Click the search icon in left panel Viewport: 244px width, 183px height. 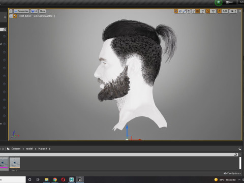pos(5,29)
